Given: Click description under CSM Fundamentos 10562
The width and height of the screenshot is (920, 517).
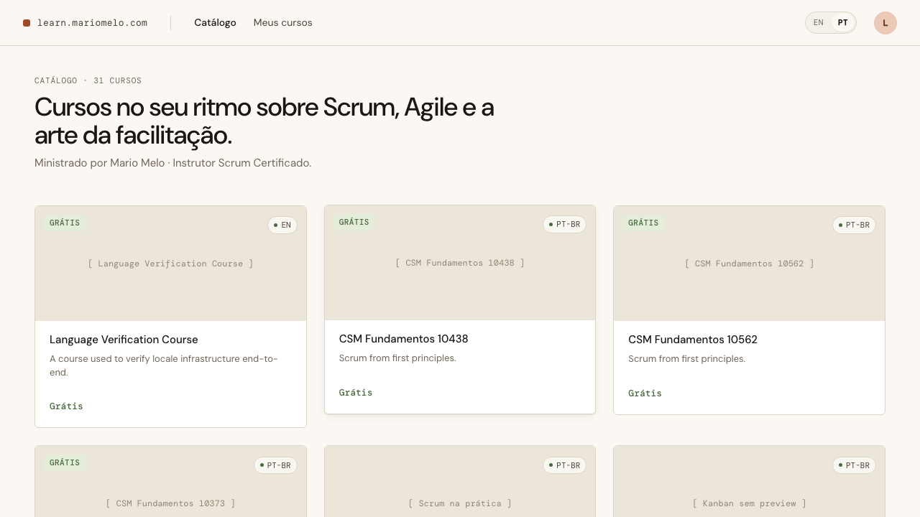Looking at the screenshot, I should 686,359.
